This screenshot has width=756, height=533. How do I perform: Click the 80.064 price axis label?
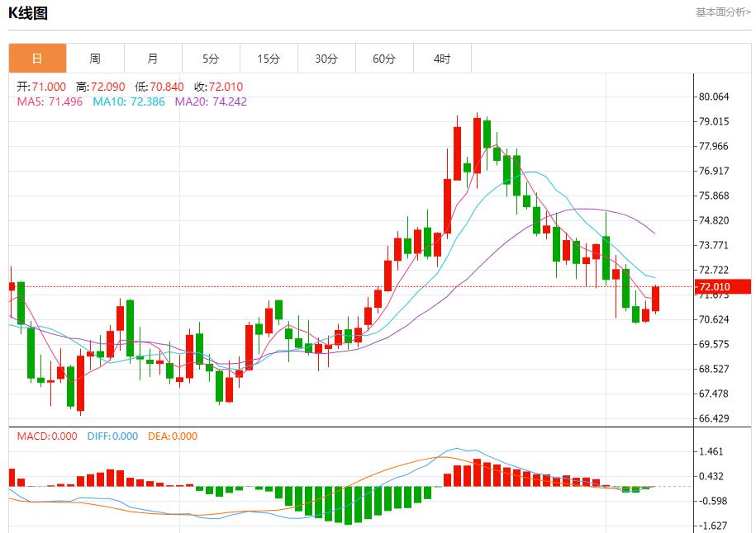[714, 97]
